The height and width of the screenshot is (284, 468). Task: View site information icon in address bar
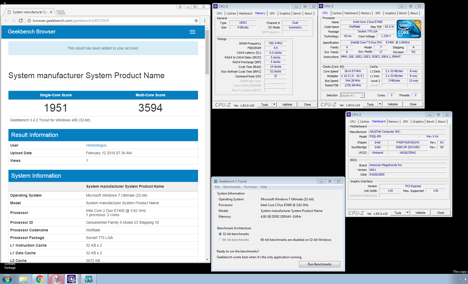[x=29, y=21]
